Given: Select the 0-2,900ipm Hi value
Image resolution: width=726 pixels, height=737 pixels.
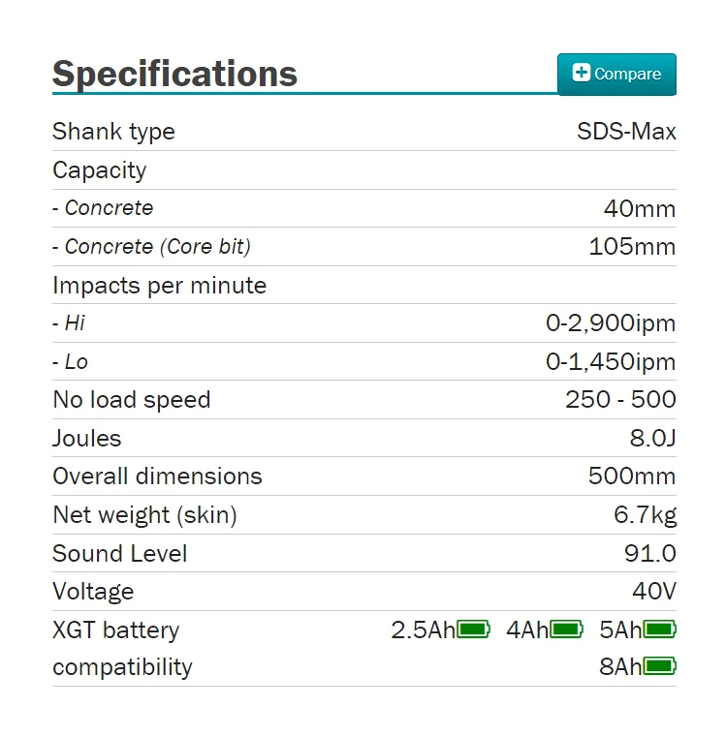Looking at the screenshot, I should [x=611, y=323].
